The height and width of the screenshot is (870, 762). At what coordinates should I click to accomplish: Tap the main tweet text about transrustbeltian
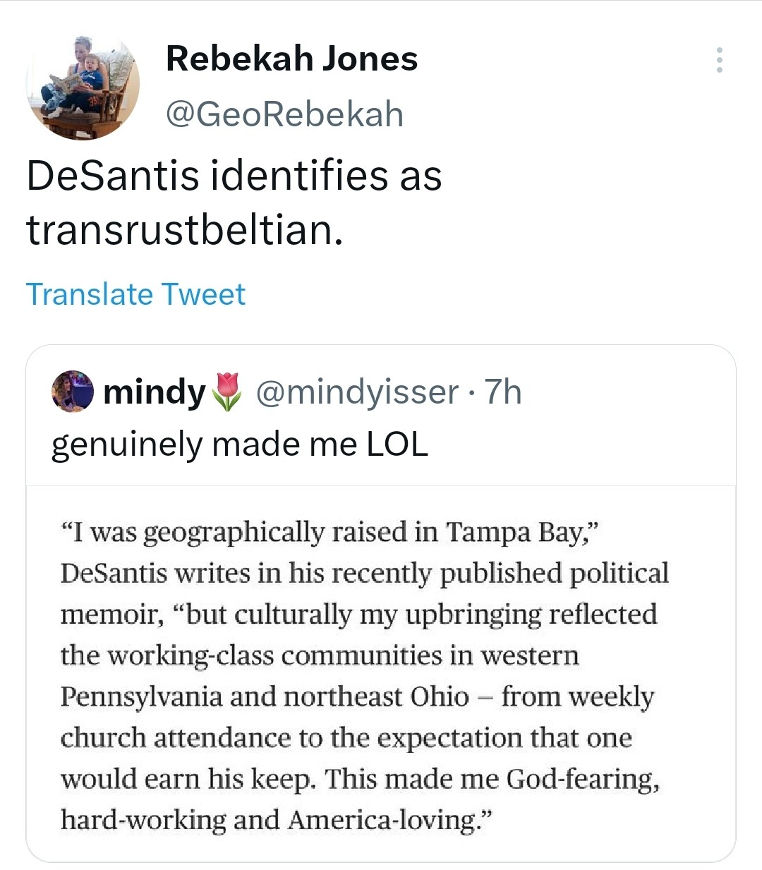(x=234, y=203)
